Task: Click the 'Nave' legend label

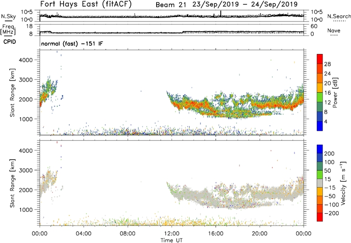Action: tap(334, 30)
